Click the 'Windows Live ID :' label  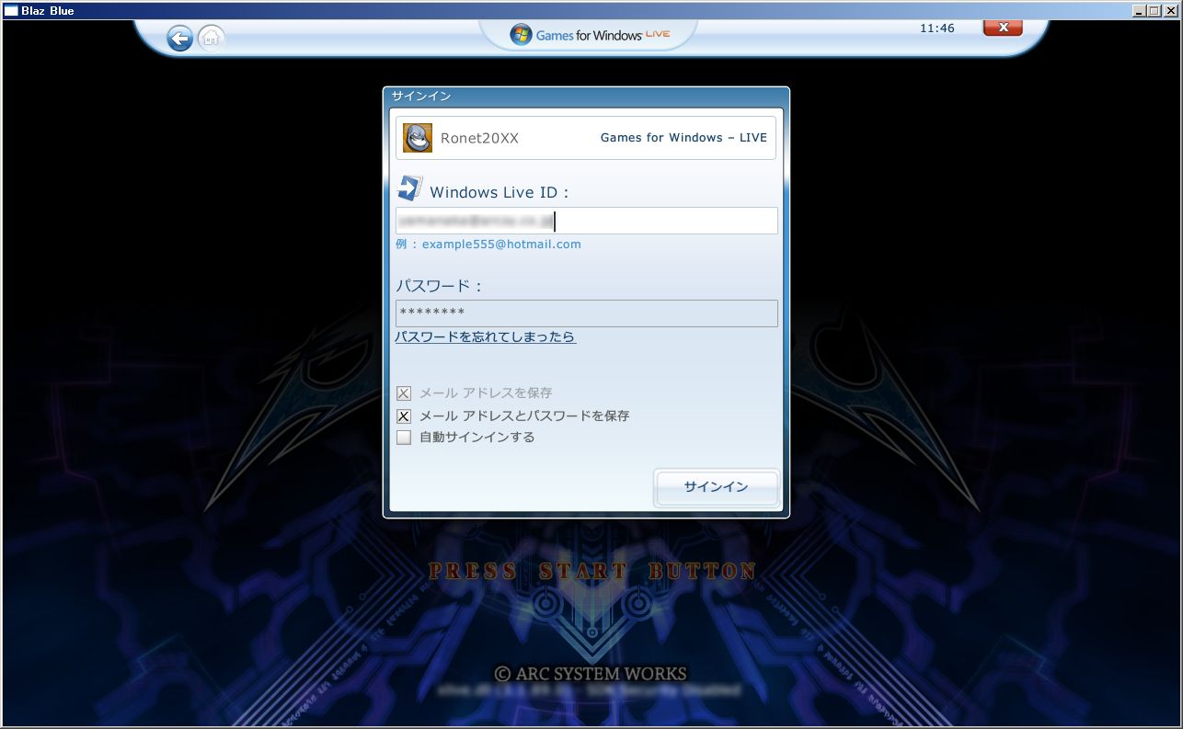[x=500, y=193]
